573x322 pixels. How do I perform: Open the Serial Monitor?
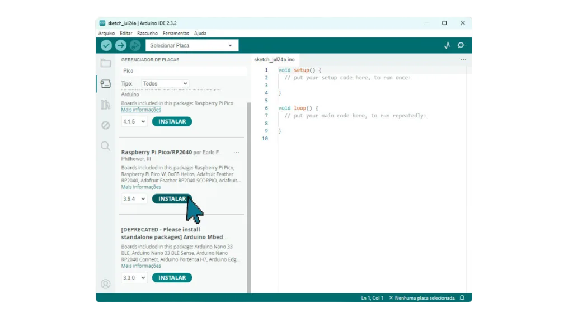pyautogui.click(x=462, y=45)
